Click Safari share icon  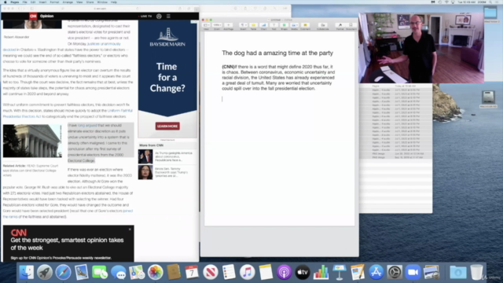[x=180, y=9]
